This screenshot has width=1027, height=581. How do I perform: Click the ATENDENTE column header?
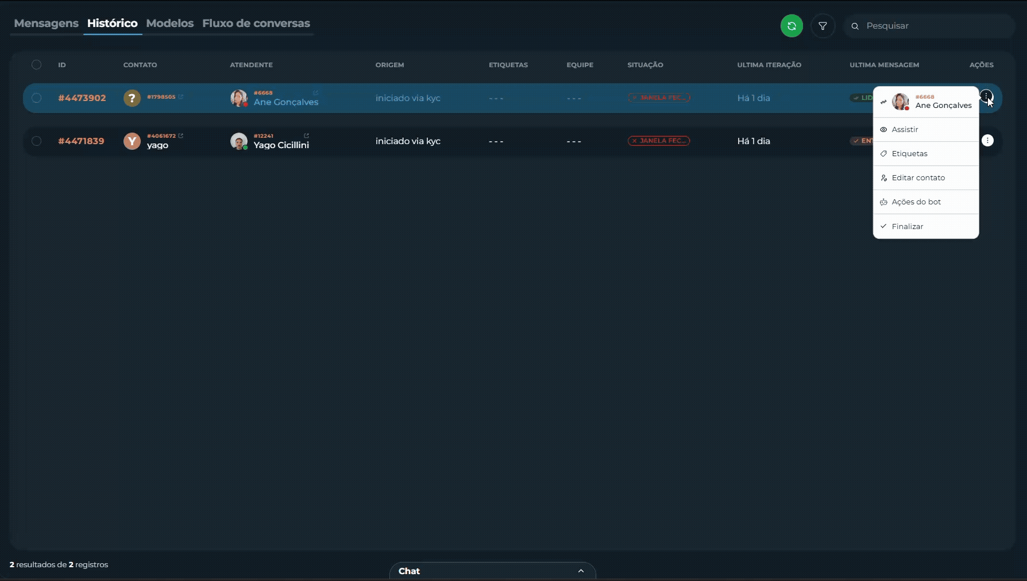251,65
